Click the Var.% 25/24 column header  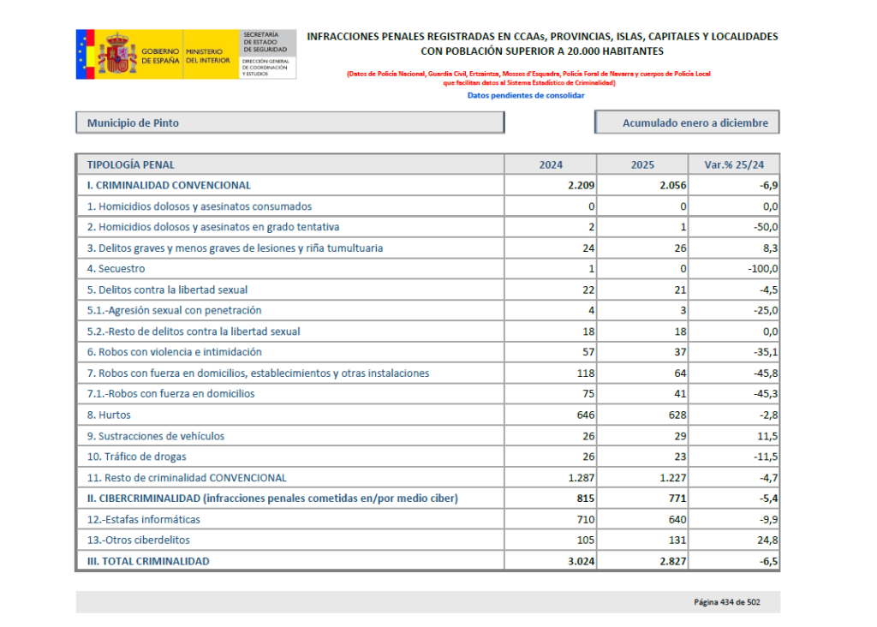coord(734,164)
